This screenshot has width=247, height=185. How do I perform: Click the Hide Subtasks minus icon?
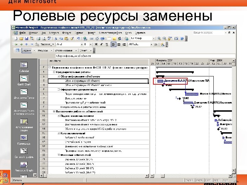[32, 45]
